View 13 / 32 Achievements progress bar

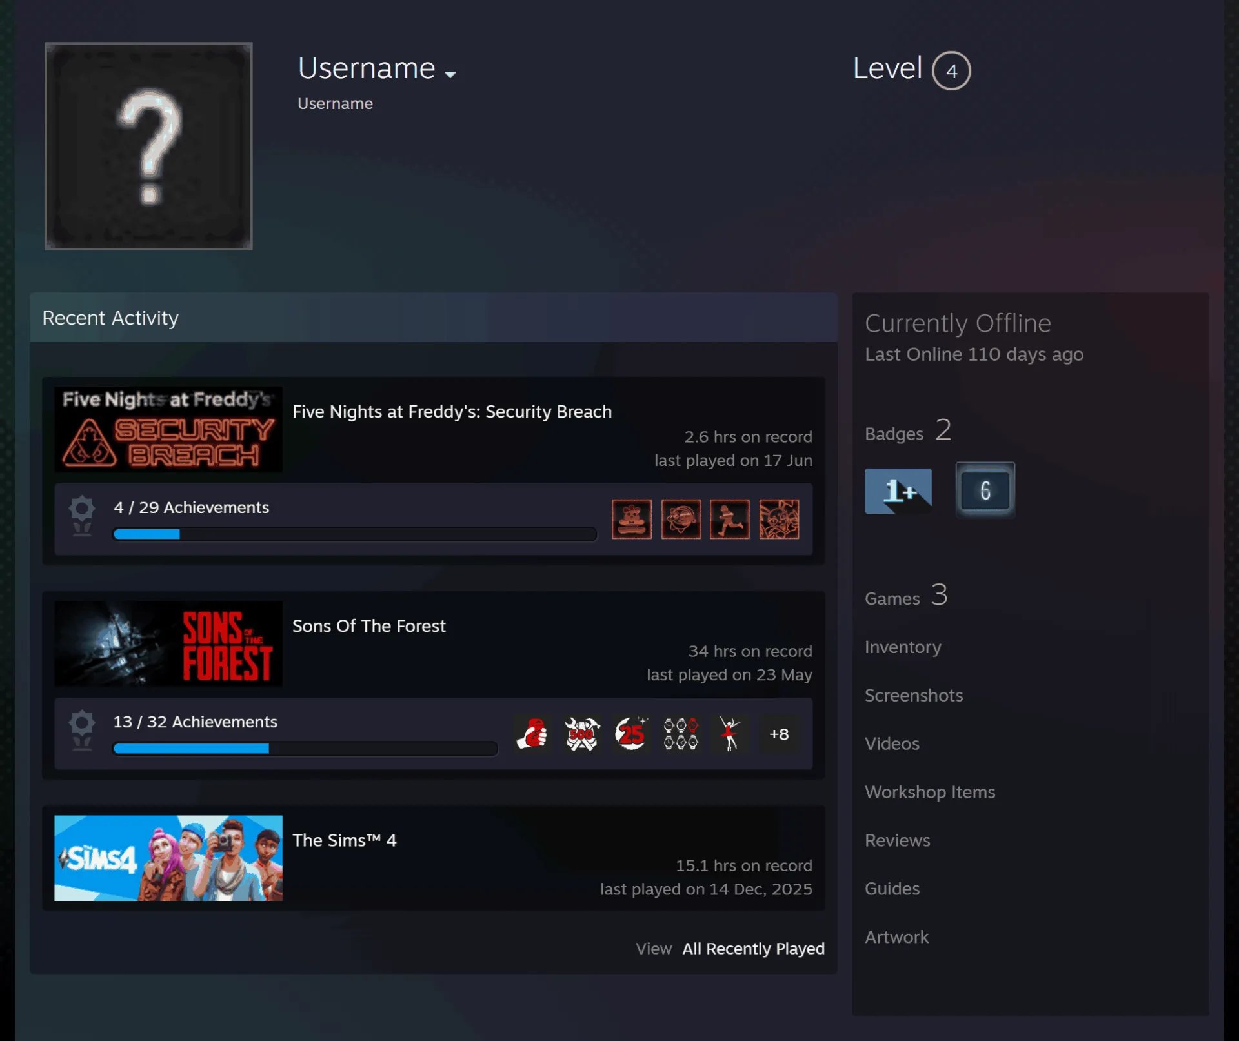click(x=305, y=749)
